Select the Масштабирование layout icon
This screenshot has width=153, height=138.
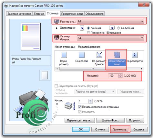click(x=117, y=55)
